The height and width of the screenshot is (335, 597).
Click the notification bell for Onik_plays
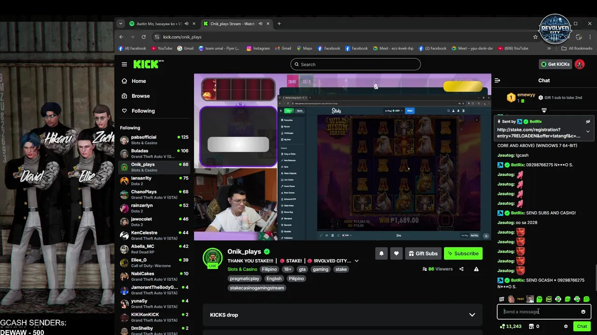point(381,254)
